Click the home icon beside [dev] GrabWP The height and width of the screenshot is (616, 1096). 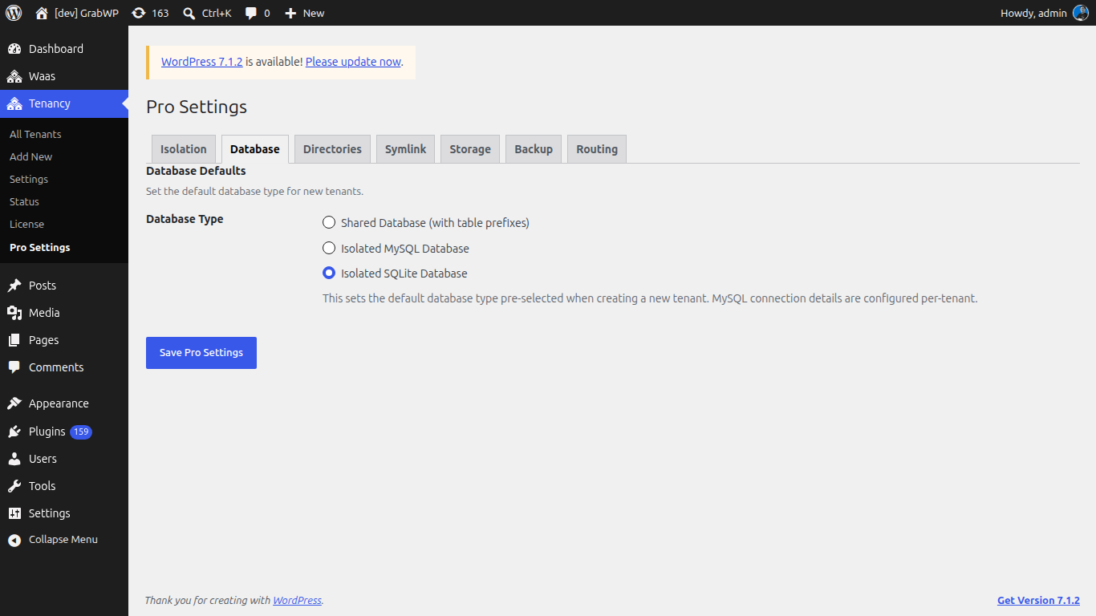point(42,13)
